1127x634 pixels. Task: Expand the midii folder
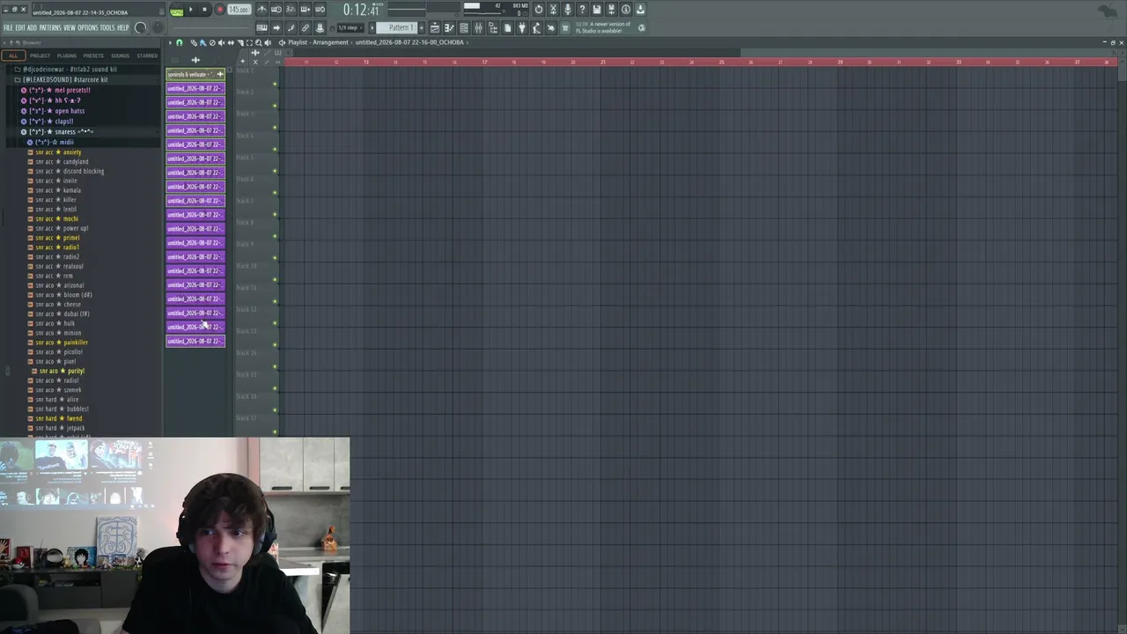[x=51, y=143]
